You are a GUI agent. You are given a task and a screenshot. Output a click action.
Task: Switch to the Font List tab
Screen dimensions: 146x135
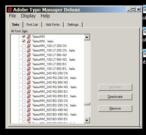tap(32, 25)
